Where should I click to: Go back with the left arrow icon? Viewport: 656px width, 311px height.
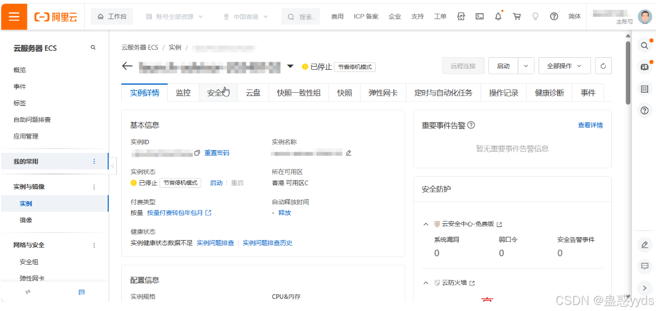[127, 66]
